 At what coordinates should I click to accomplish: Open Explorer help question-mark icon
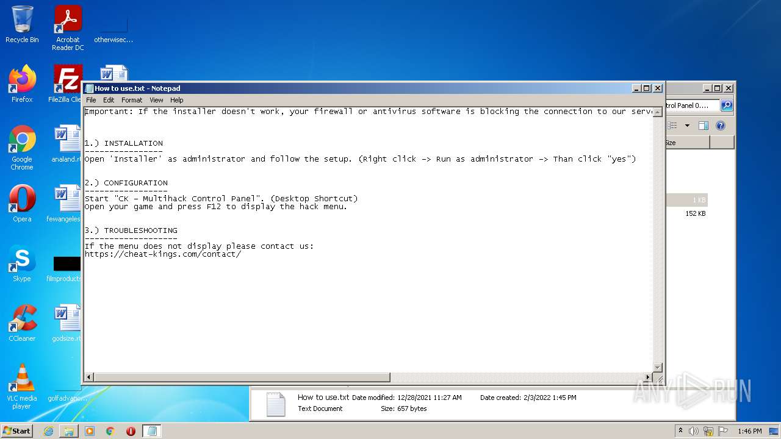click(x=721, y=126)
